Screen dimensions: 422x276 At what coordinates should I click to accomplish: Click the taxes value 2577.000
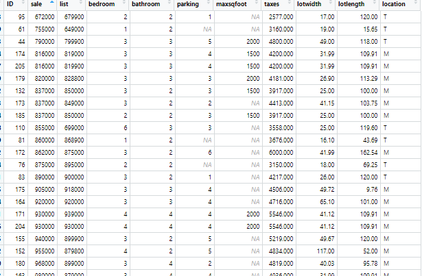coord(281,17)
